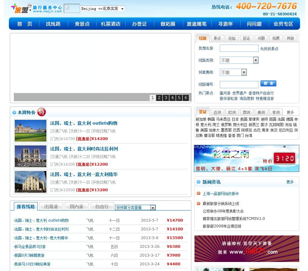The width and height of the screenshot is (308, 271).
Task: Switch to the 拓展 search tab
Action: (x=276, y=38)
